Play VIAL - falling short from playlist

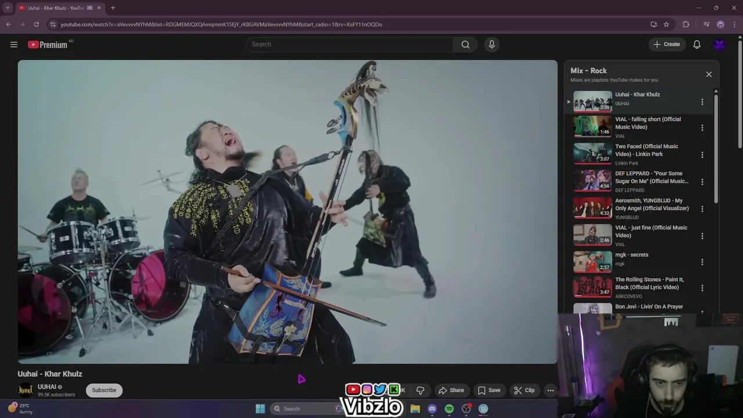click(x=593, y=127)
